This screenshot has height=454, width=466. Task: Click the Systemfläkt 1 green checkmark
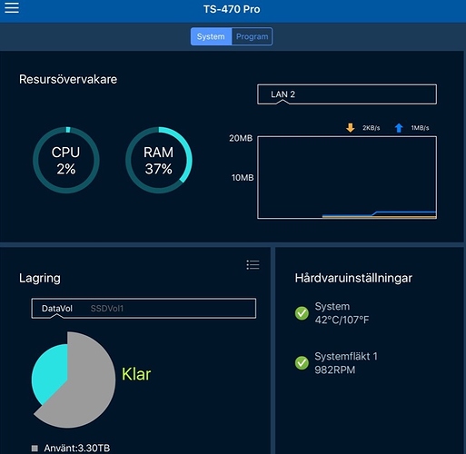(302, 363)
